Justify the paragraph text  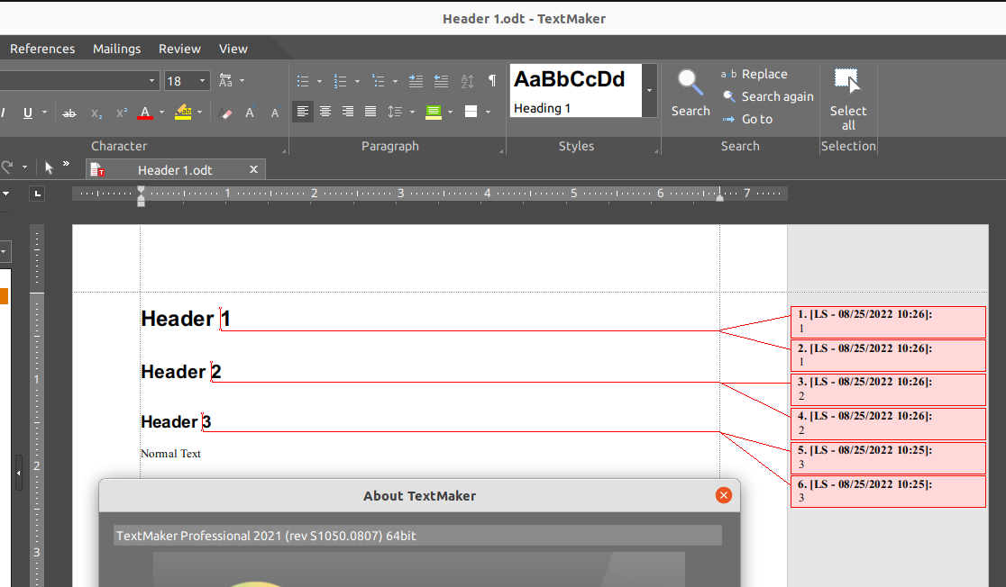pos(370,112)
